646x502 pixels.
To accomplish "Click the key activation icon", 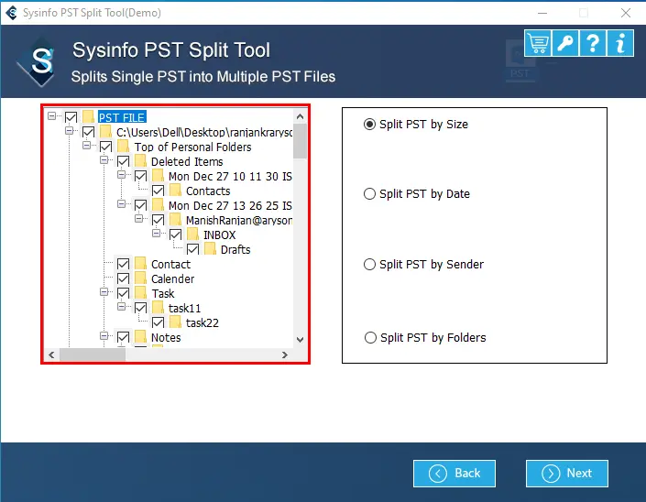I will point(565,43).
